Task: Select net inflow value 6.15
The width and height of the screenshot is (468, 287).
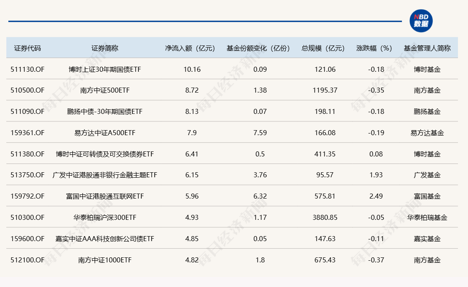Action: (x=192, y=175)
